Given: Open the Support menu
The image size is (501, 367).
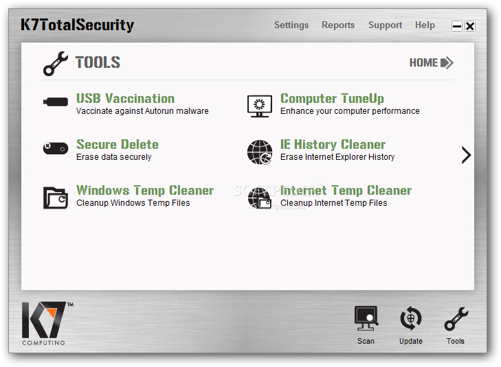Looking at the screenshot, I should coord(385,25).
